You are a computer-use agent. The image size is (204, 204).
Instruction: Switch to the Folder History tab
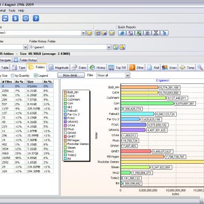coord(25,60)
